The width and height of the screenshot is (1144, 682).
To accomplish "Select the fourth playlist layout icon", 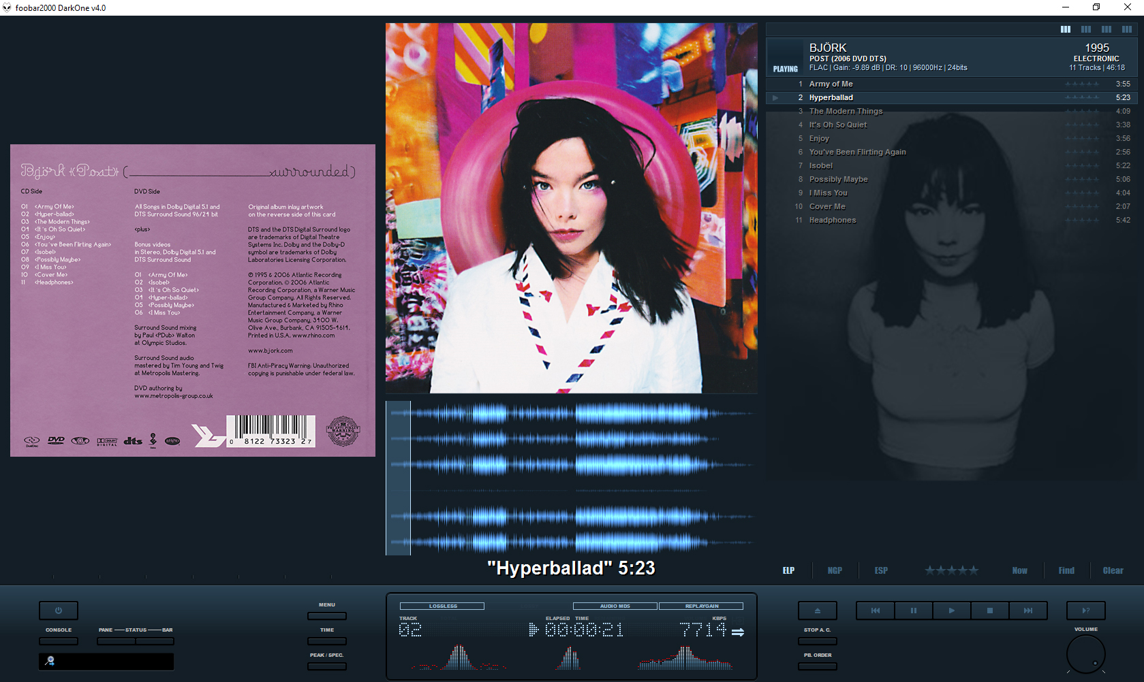I will click(1127, 29).
